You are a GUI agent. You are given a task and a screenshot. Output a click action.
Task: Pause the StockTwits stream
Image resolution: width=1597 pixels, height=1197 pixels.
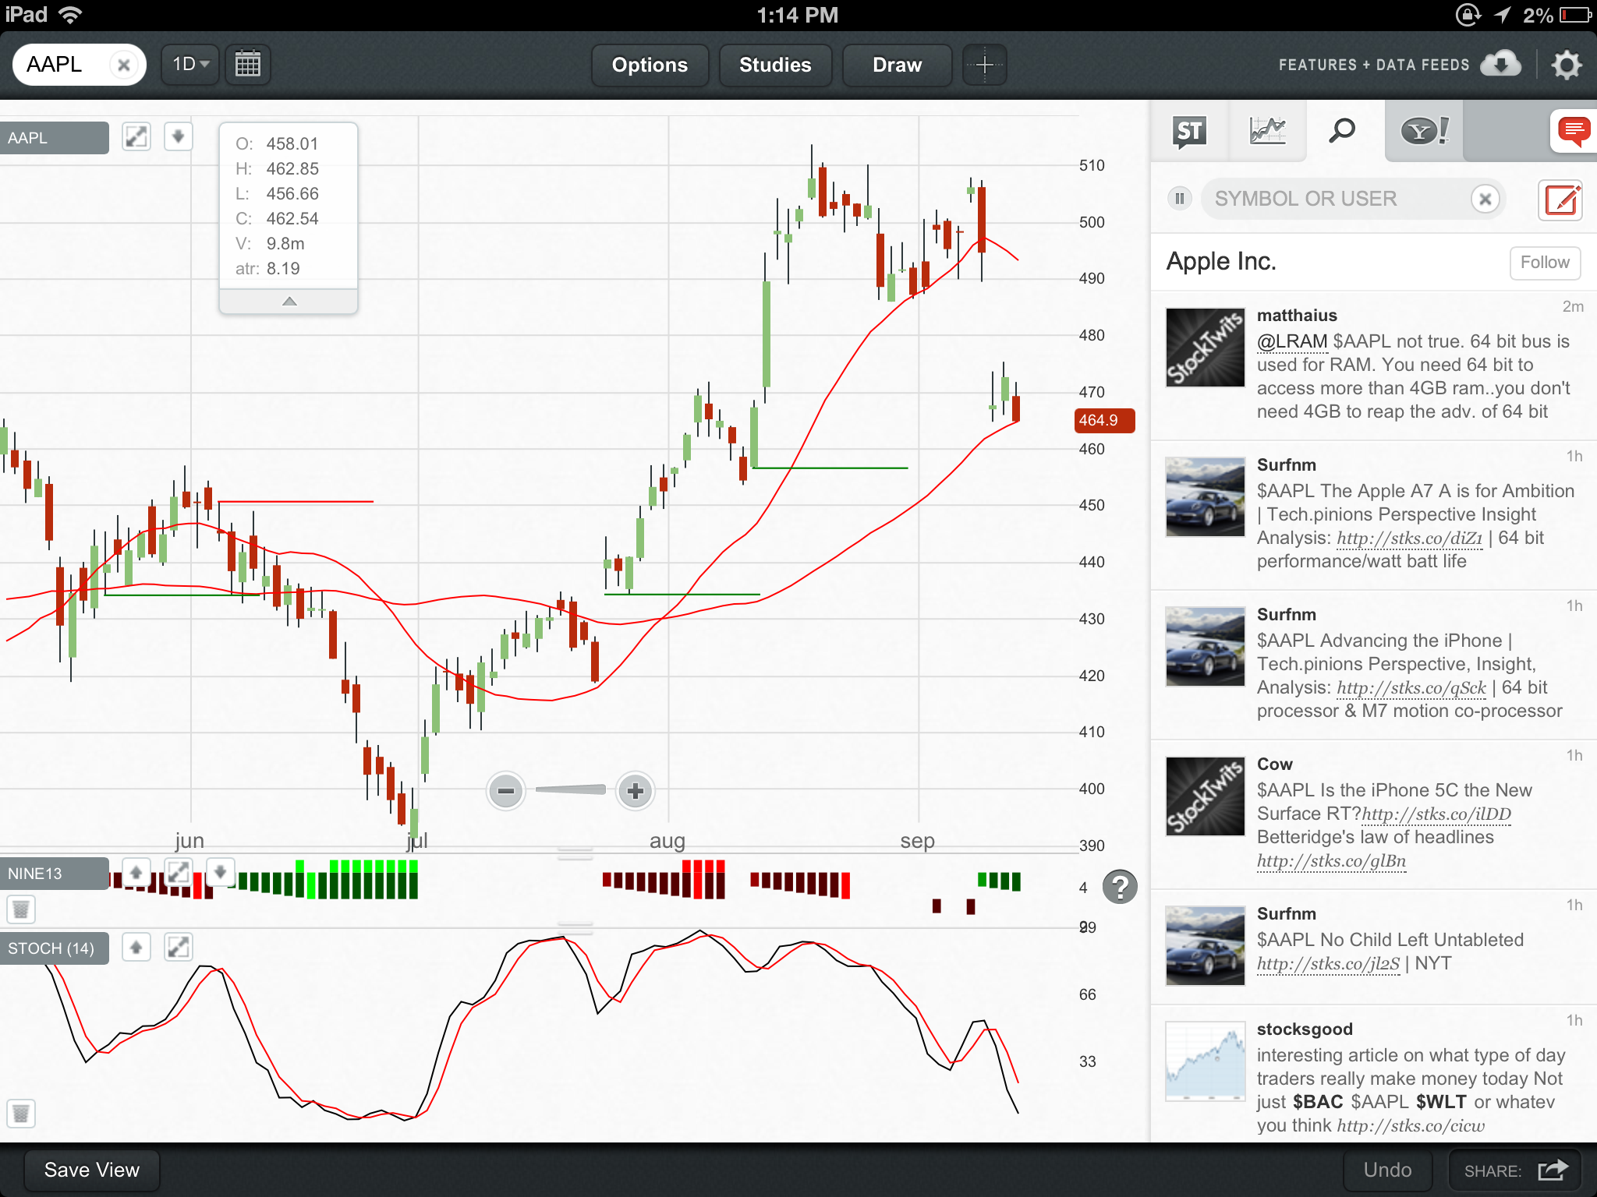point(1180,199)
